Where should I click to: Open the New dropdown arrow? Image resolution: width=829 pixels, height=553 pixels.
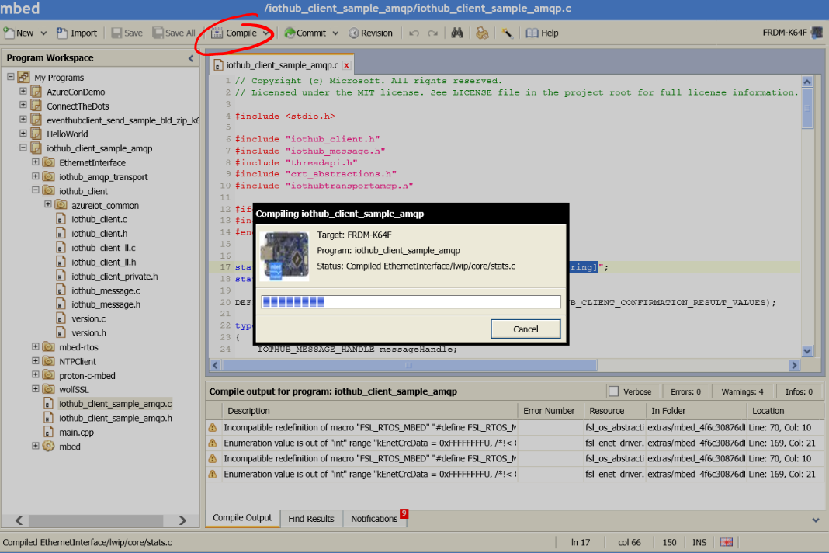pyautogui.click(x=43, y=33)
